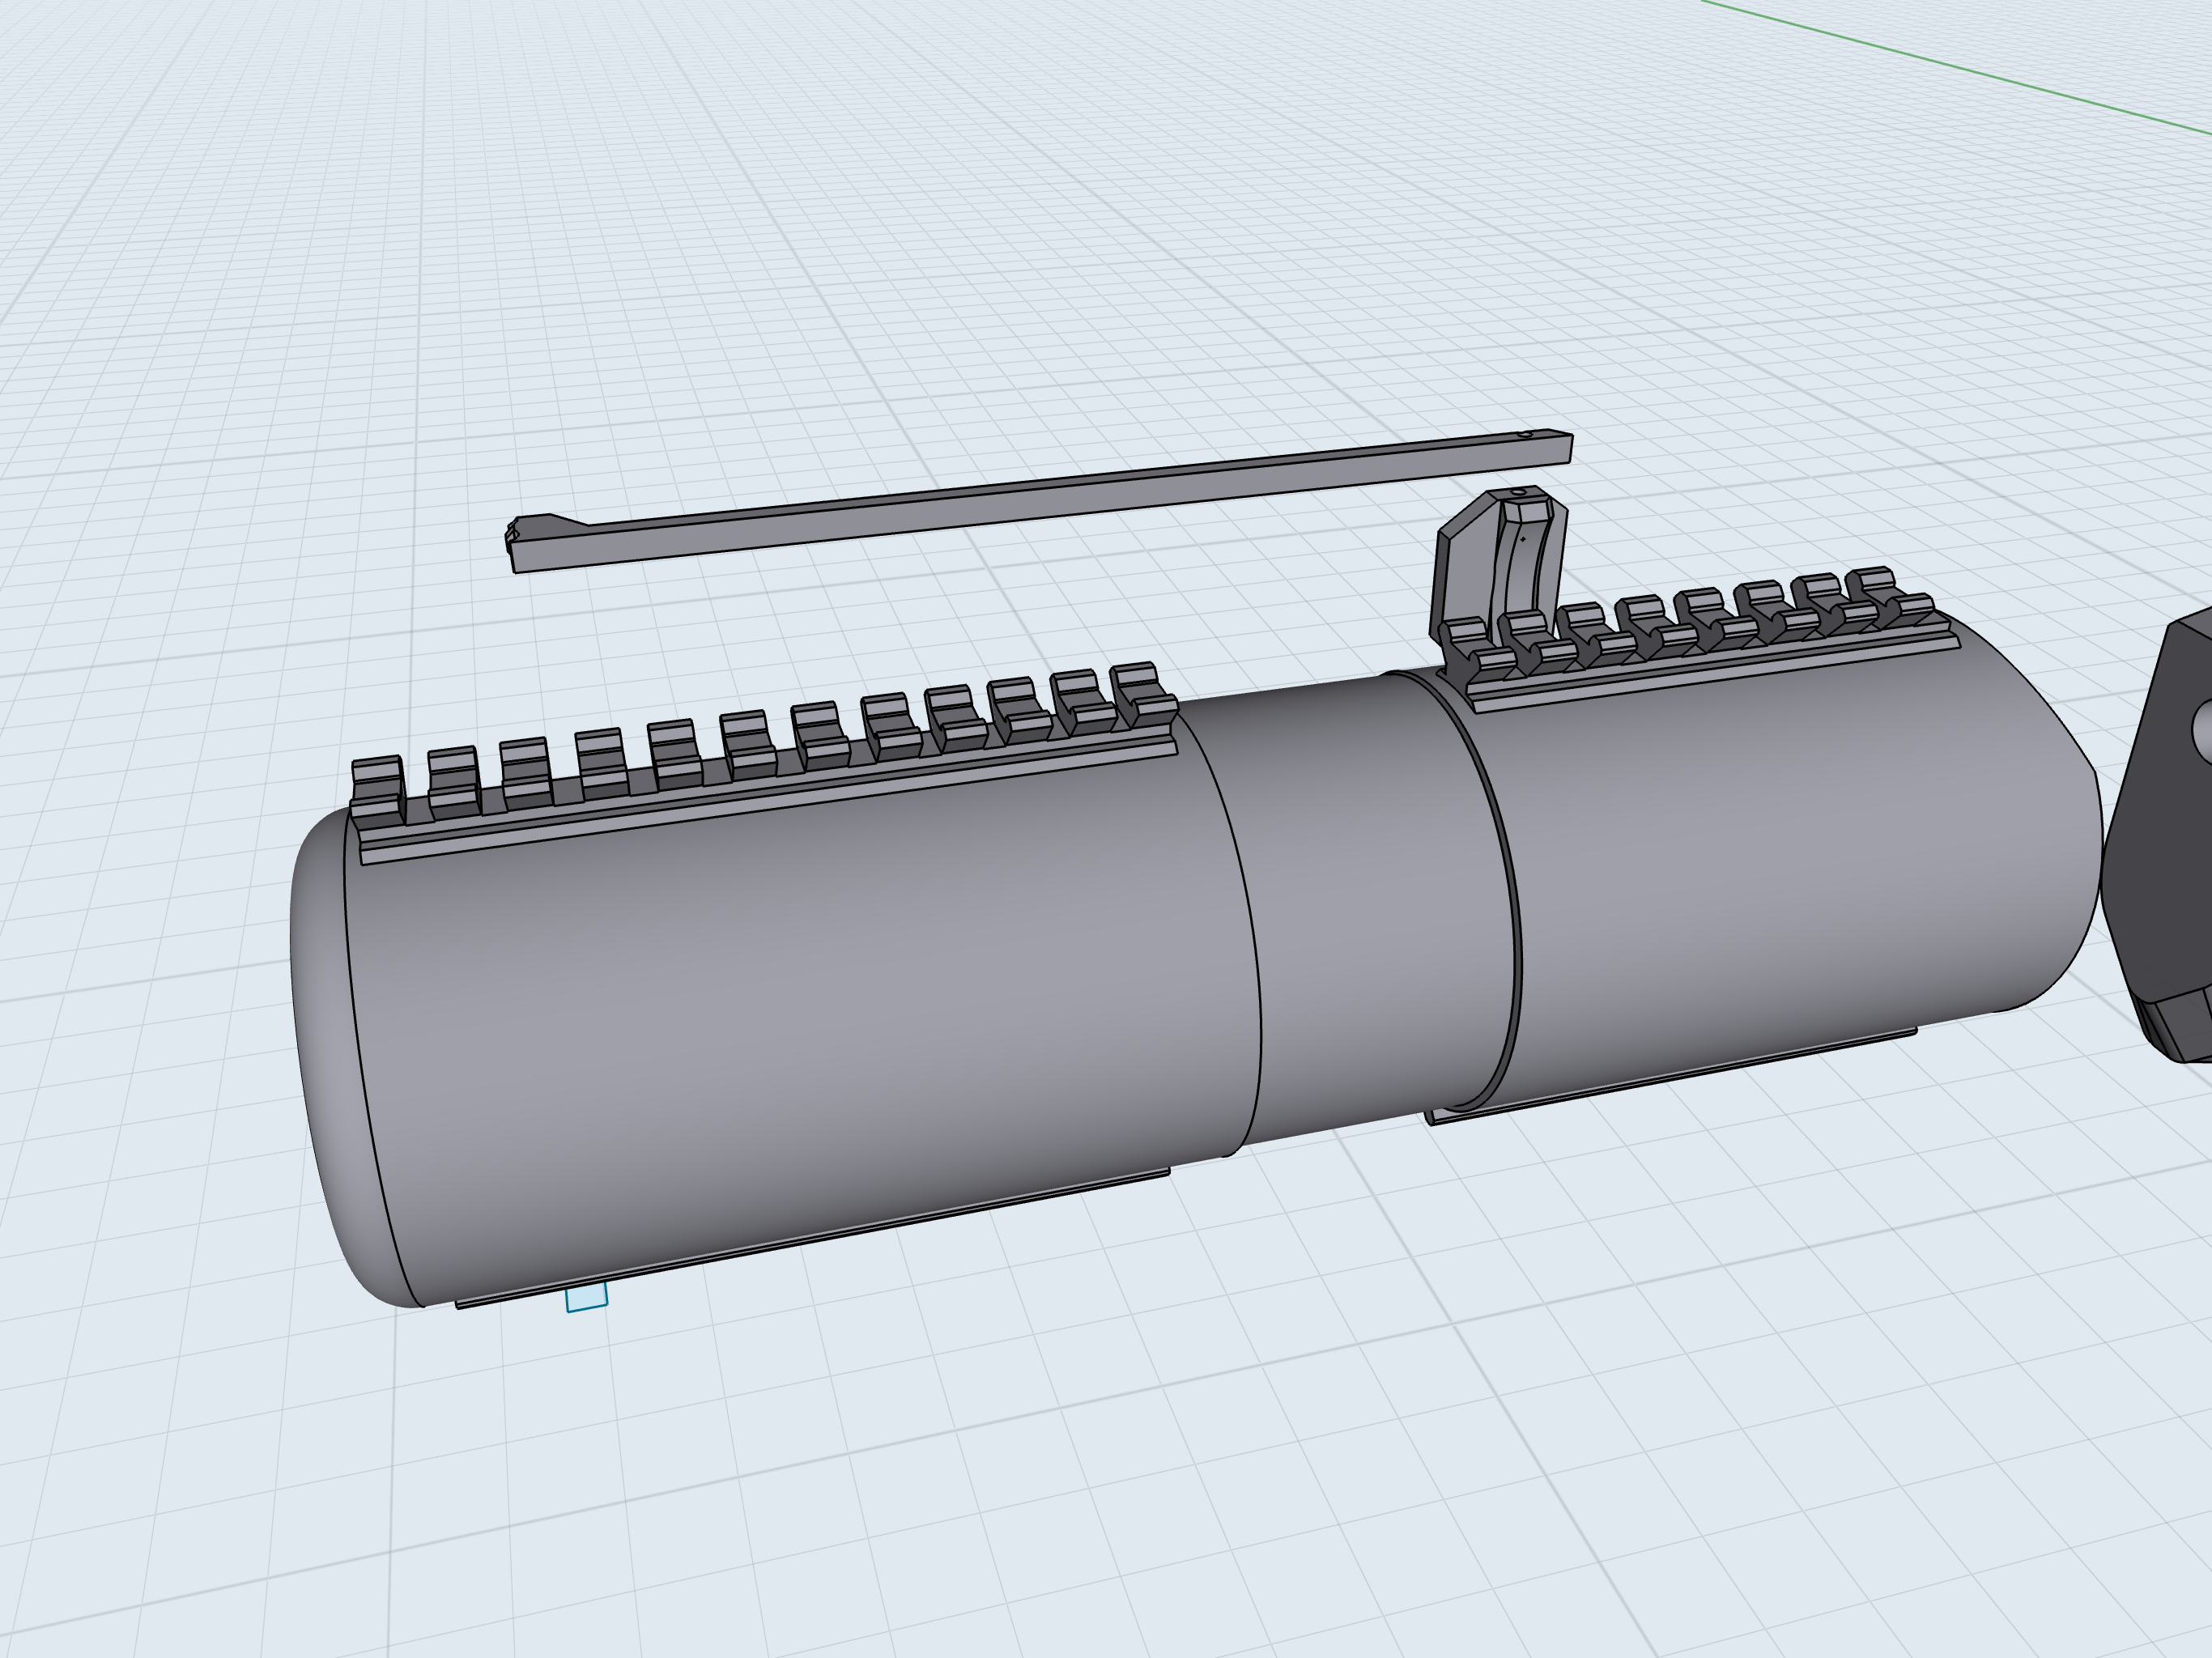Click the small hole at the bar's right end
Screen dimensions: 2212x1658
1524,435
